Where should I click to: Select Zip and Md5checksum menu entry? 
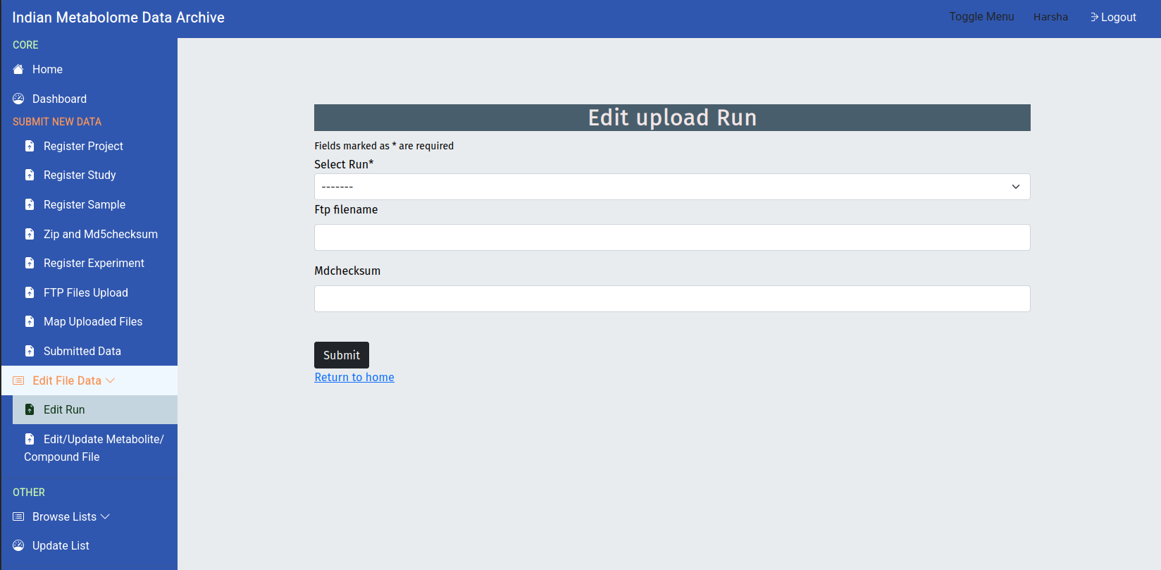(x=101, y=234)
